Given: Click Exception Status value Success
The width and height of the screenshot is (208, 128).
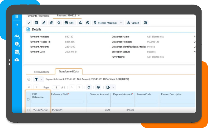Looking at the screenshot, I should click(x=151, y=52).
